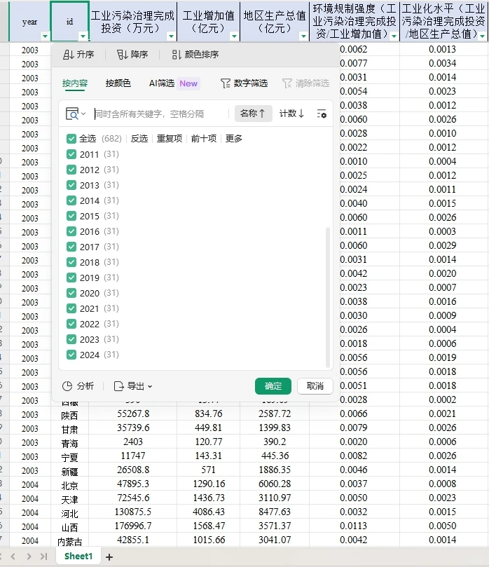The width and height of the screenshot is (489, 567).
Task: Uncheck the 2020 checkbox
Action: (71, 293)
